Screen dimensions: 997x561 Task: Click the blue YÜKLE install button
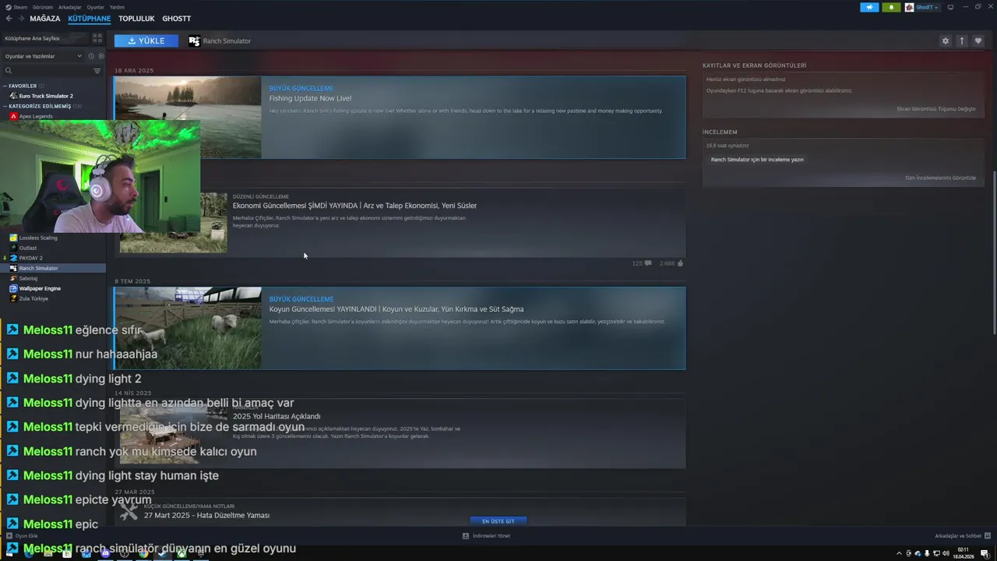coord(146,41)
